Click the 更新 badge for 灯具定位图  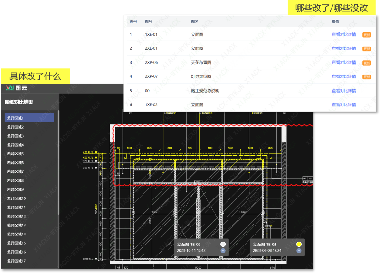[367, 76]
